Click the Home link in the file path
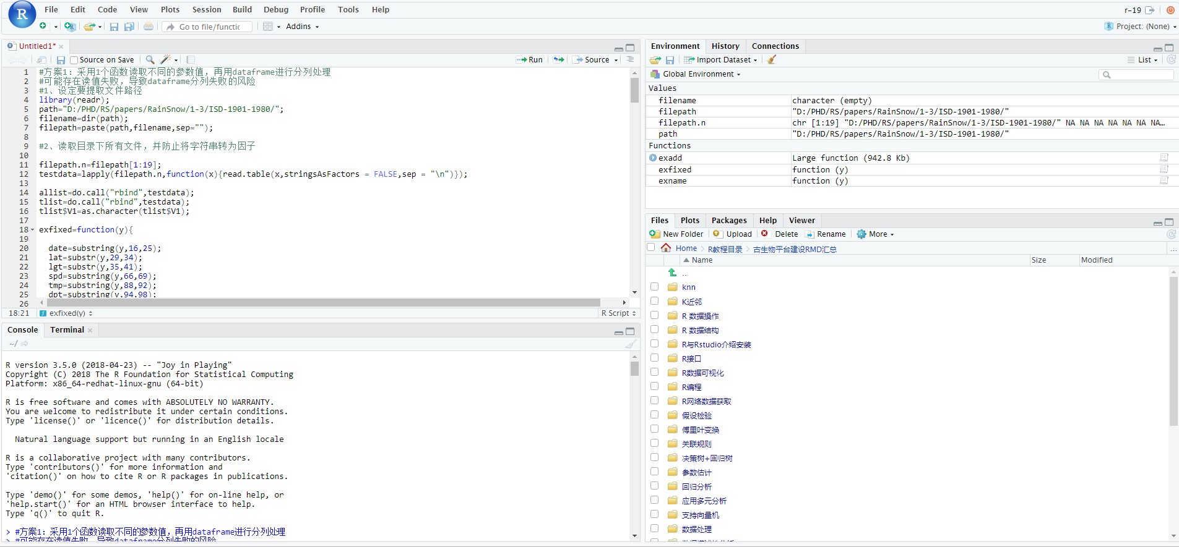This screenshot has height=547, width=1179. pyautogui.click(x=686, y=248)
